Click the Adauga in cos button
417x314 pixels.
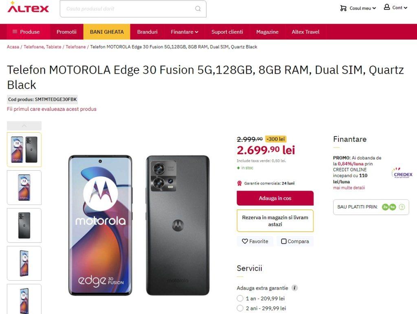pyautogui.click(x=275, y=198)
